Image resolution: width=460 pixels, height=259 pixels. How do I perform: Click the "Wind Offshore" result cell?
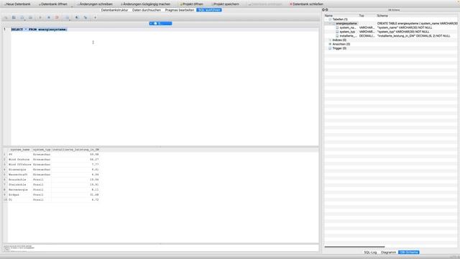pyautogui.click(x=19, y=165)
